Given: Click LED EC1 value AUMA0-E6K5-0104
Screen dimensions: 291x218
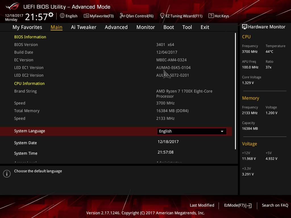Looking at the screenshot, I should (173, 68).
